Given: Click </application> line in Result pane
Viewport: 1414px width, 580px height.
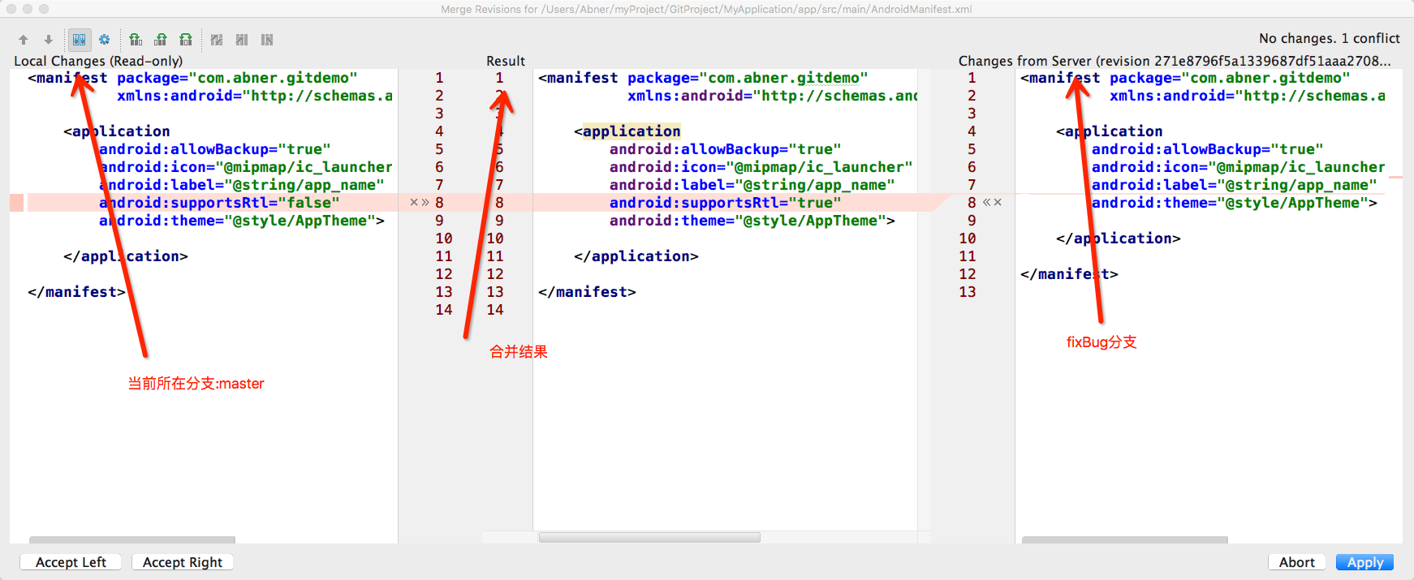Looking at the screenshot, I should pyautogui.click(x=636, y=256).
